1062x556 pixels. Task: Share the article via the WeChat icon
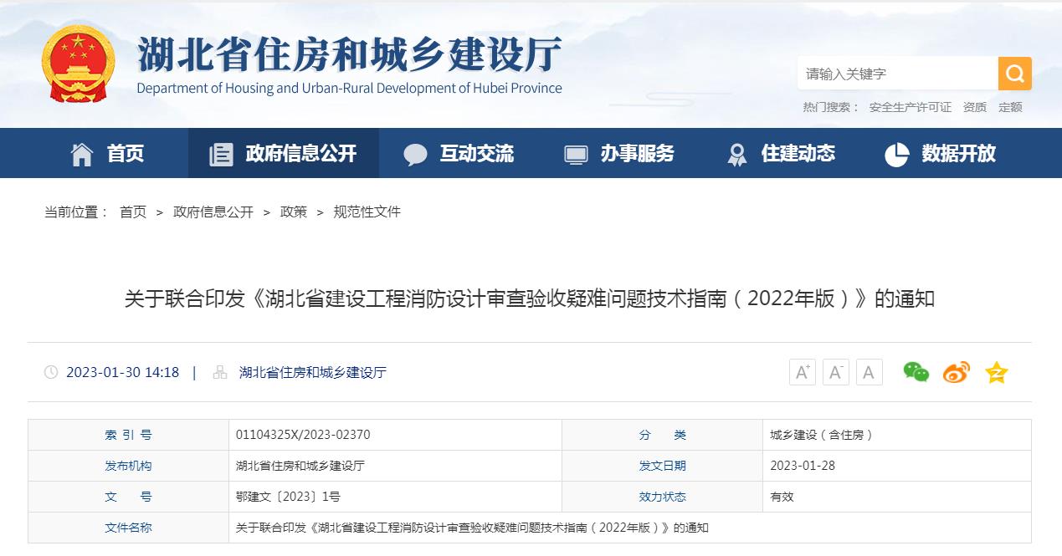pos(917,373)
